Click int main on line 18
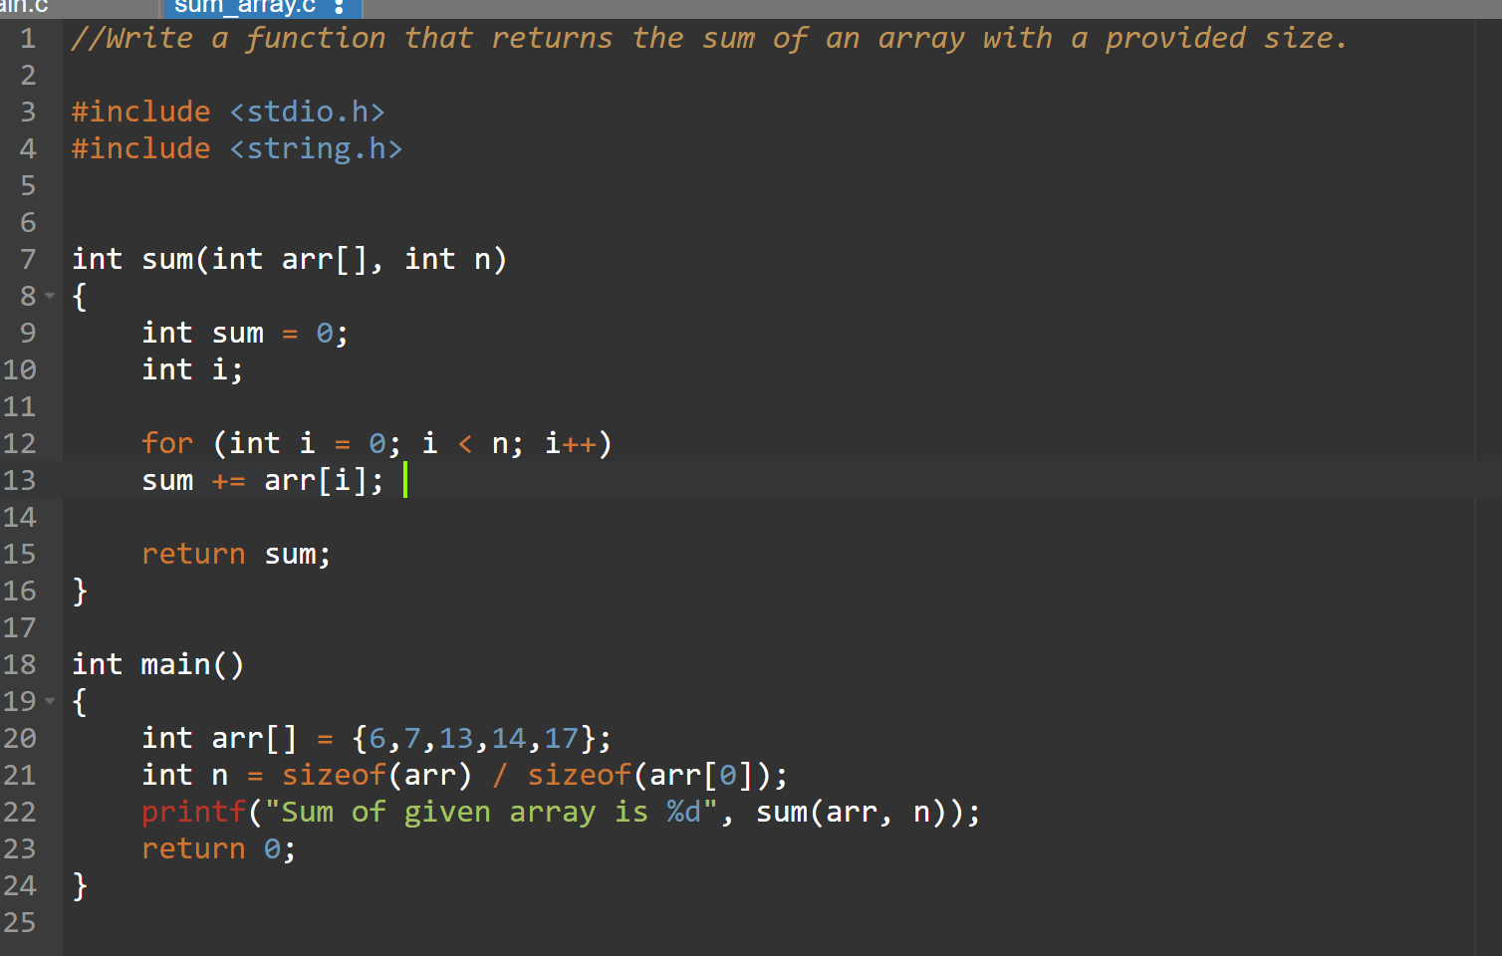This screenshot has height=956, width=1502. [156, 664]
